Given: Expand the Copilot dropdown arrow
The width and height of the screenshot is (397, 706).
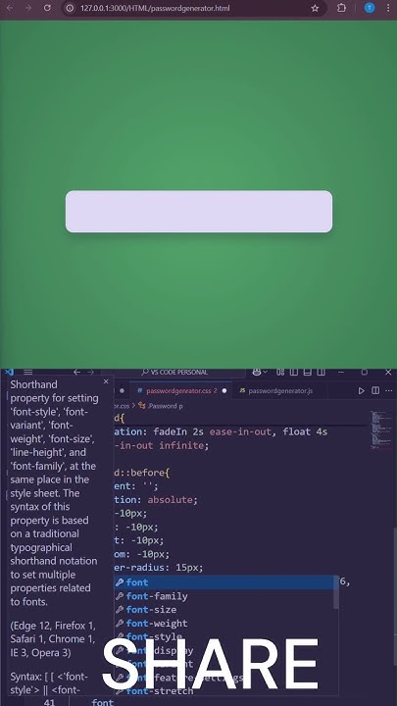Looking at the screenshot, I should point(265,372).
